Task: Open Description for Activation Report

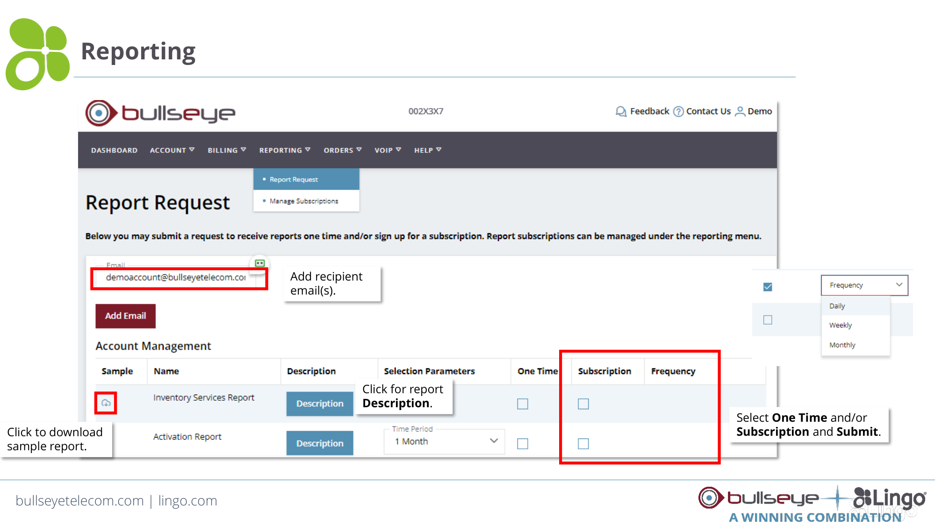Action: [x=320, y=443]
